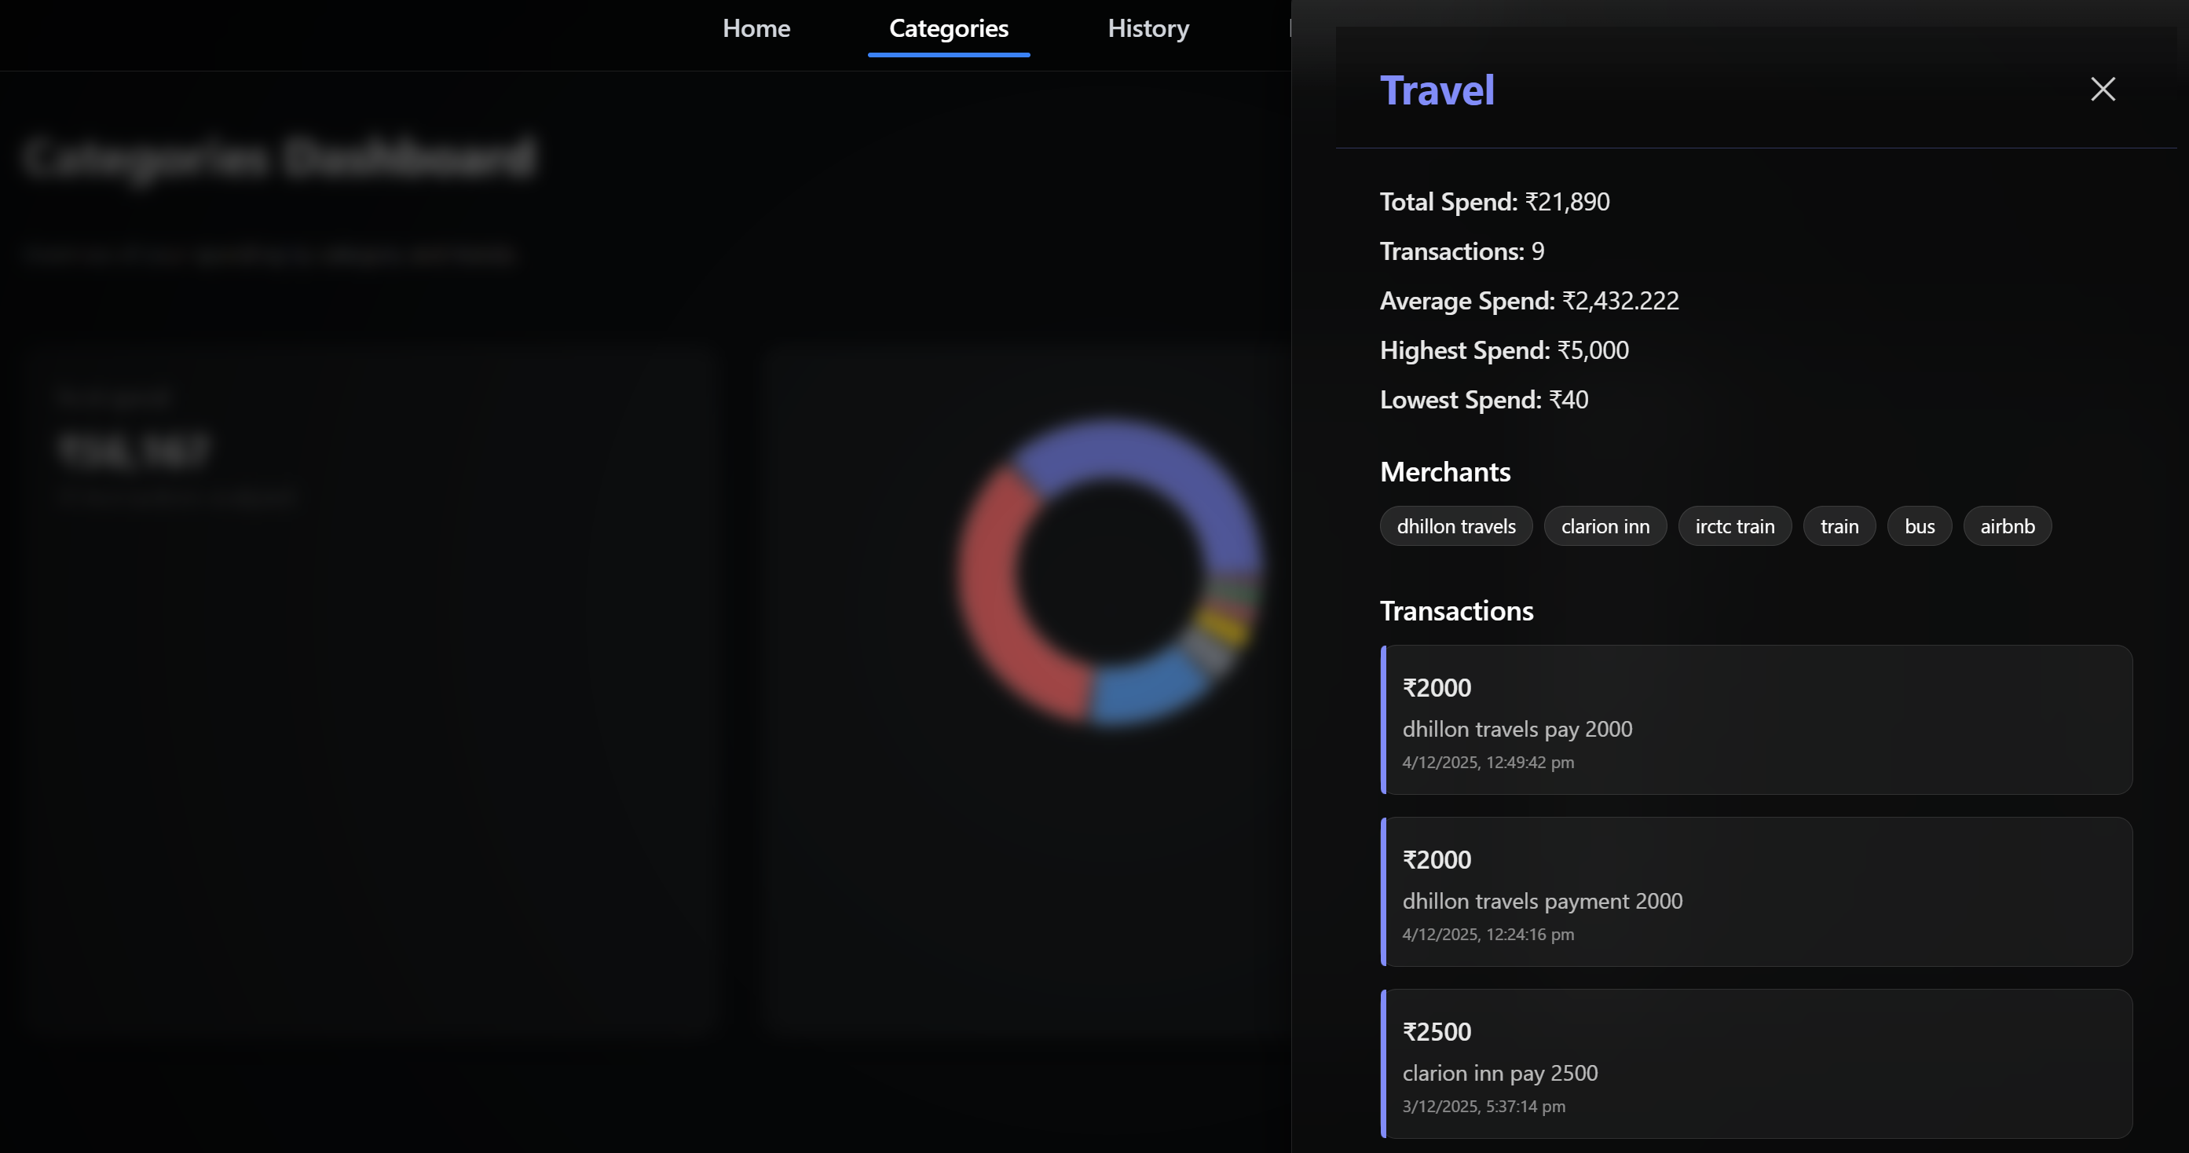The width and height of the screenshot is (2189, 1153).
Task: Click the Highest Spend ₹5,000 line
Action: point(1504,350)
